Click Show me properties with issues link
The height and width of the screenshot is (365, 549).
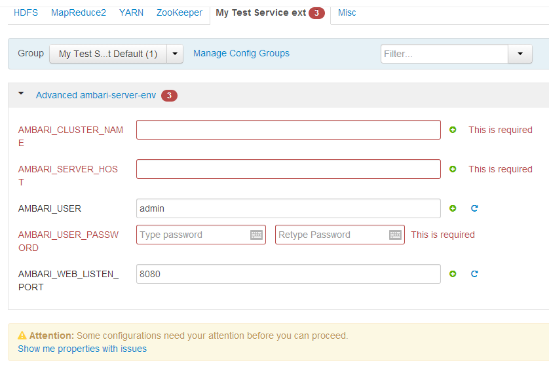tap(83, 349)
